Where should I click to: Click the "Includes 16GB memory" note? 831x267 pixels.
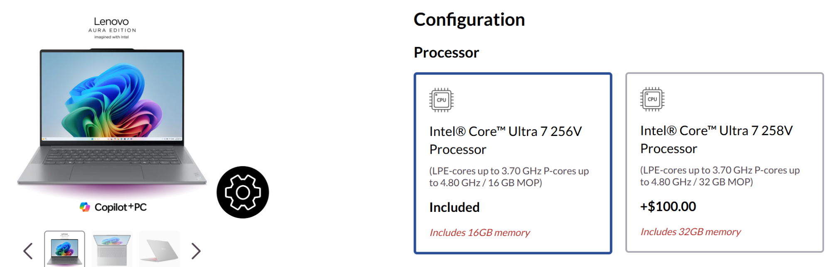(479, 233)
